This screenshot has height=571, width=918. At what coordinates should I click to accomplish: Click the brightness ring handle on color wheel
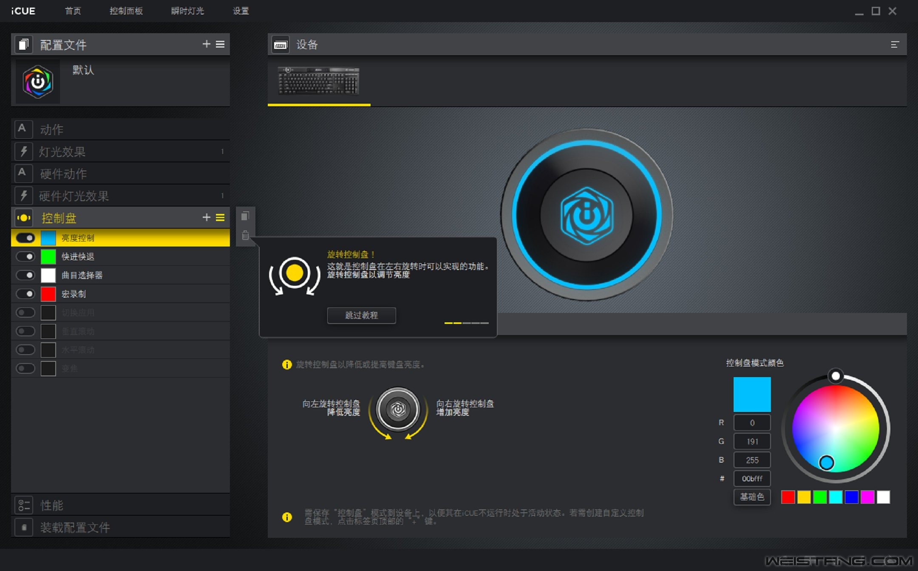click(836, 376)
